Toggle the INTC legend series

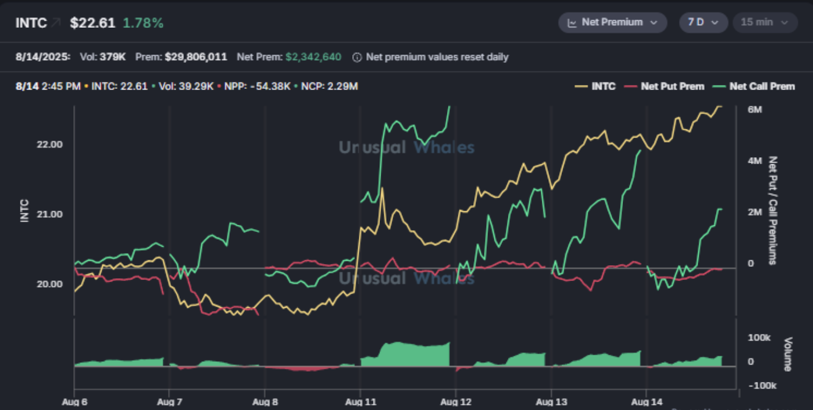click(x=595, y=86)
